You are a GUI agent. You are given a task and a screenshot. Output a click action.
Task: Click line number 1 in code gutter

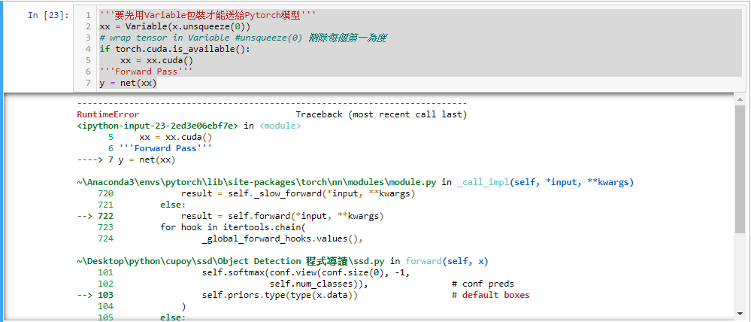click(x=88, y=15)
